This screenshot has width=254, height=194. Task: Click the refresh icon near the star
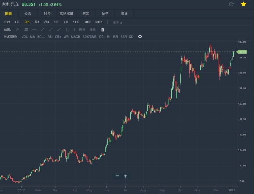pyautogui.click(x=232, y=4)
